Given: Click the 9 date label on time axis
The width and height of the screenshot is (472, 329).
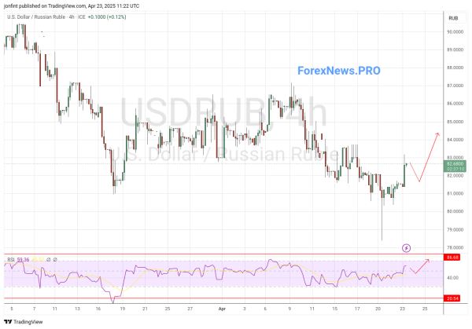Looking at the screenshot, I should [289, 309].
